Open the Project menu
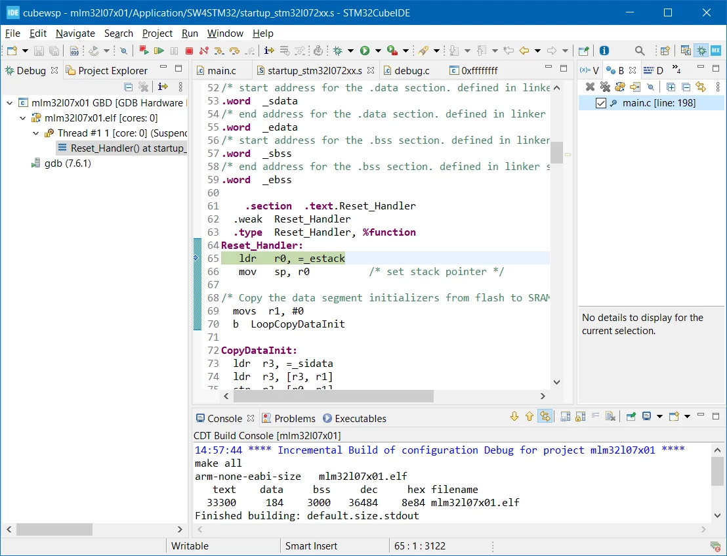 coord(157,33)
